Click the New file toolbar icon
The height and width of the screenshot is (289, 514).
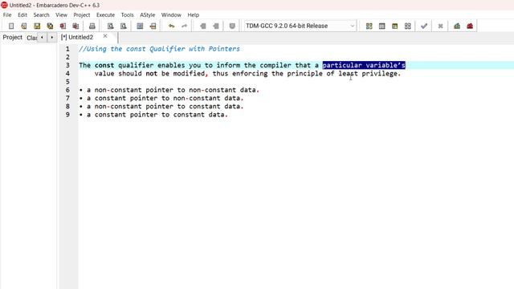click(x=11, y=26)
